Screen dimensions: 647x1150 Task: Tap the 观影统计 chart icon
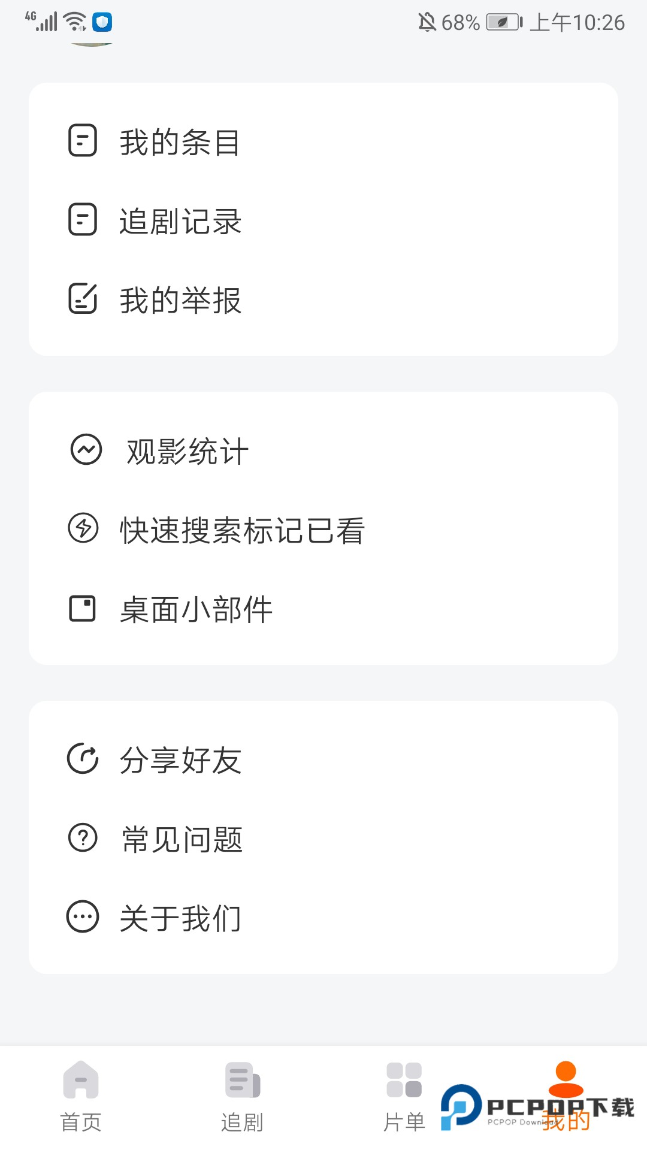[86, 450]
